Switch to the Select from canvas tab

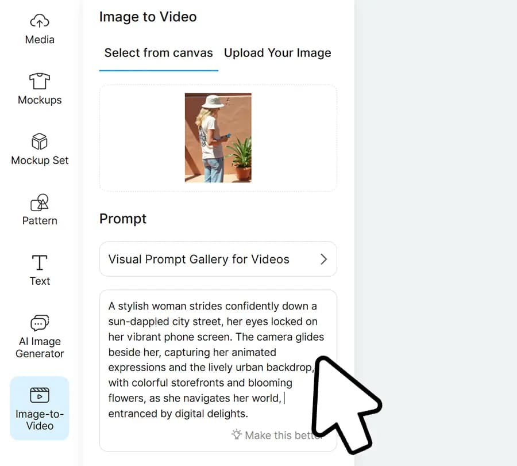pos(159,53)
